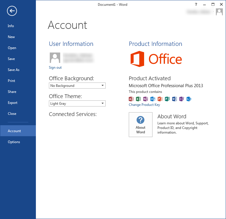226x219 pixels.
Task: Select Export from the sidebar
Action: pyautogui.click(x=12, y=103)
